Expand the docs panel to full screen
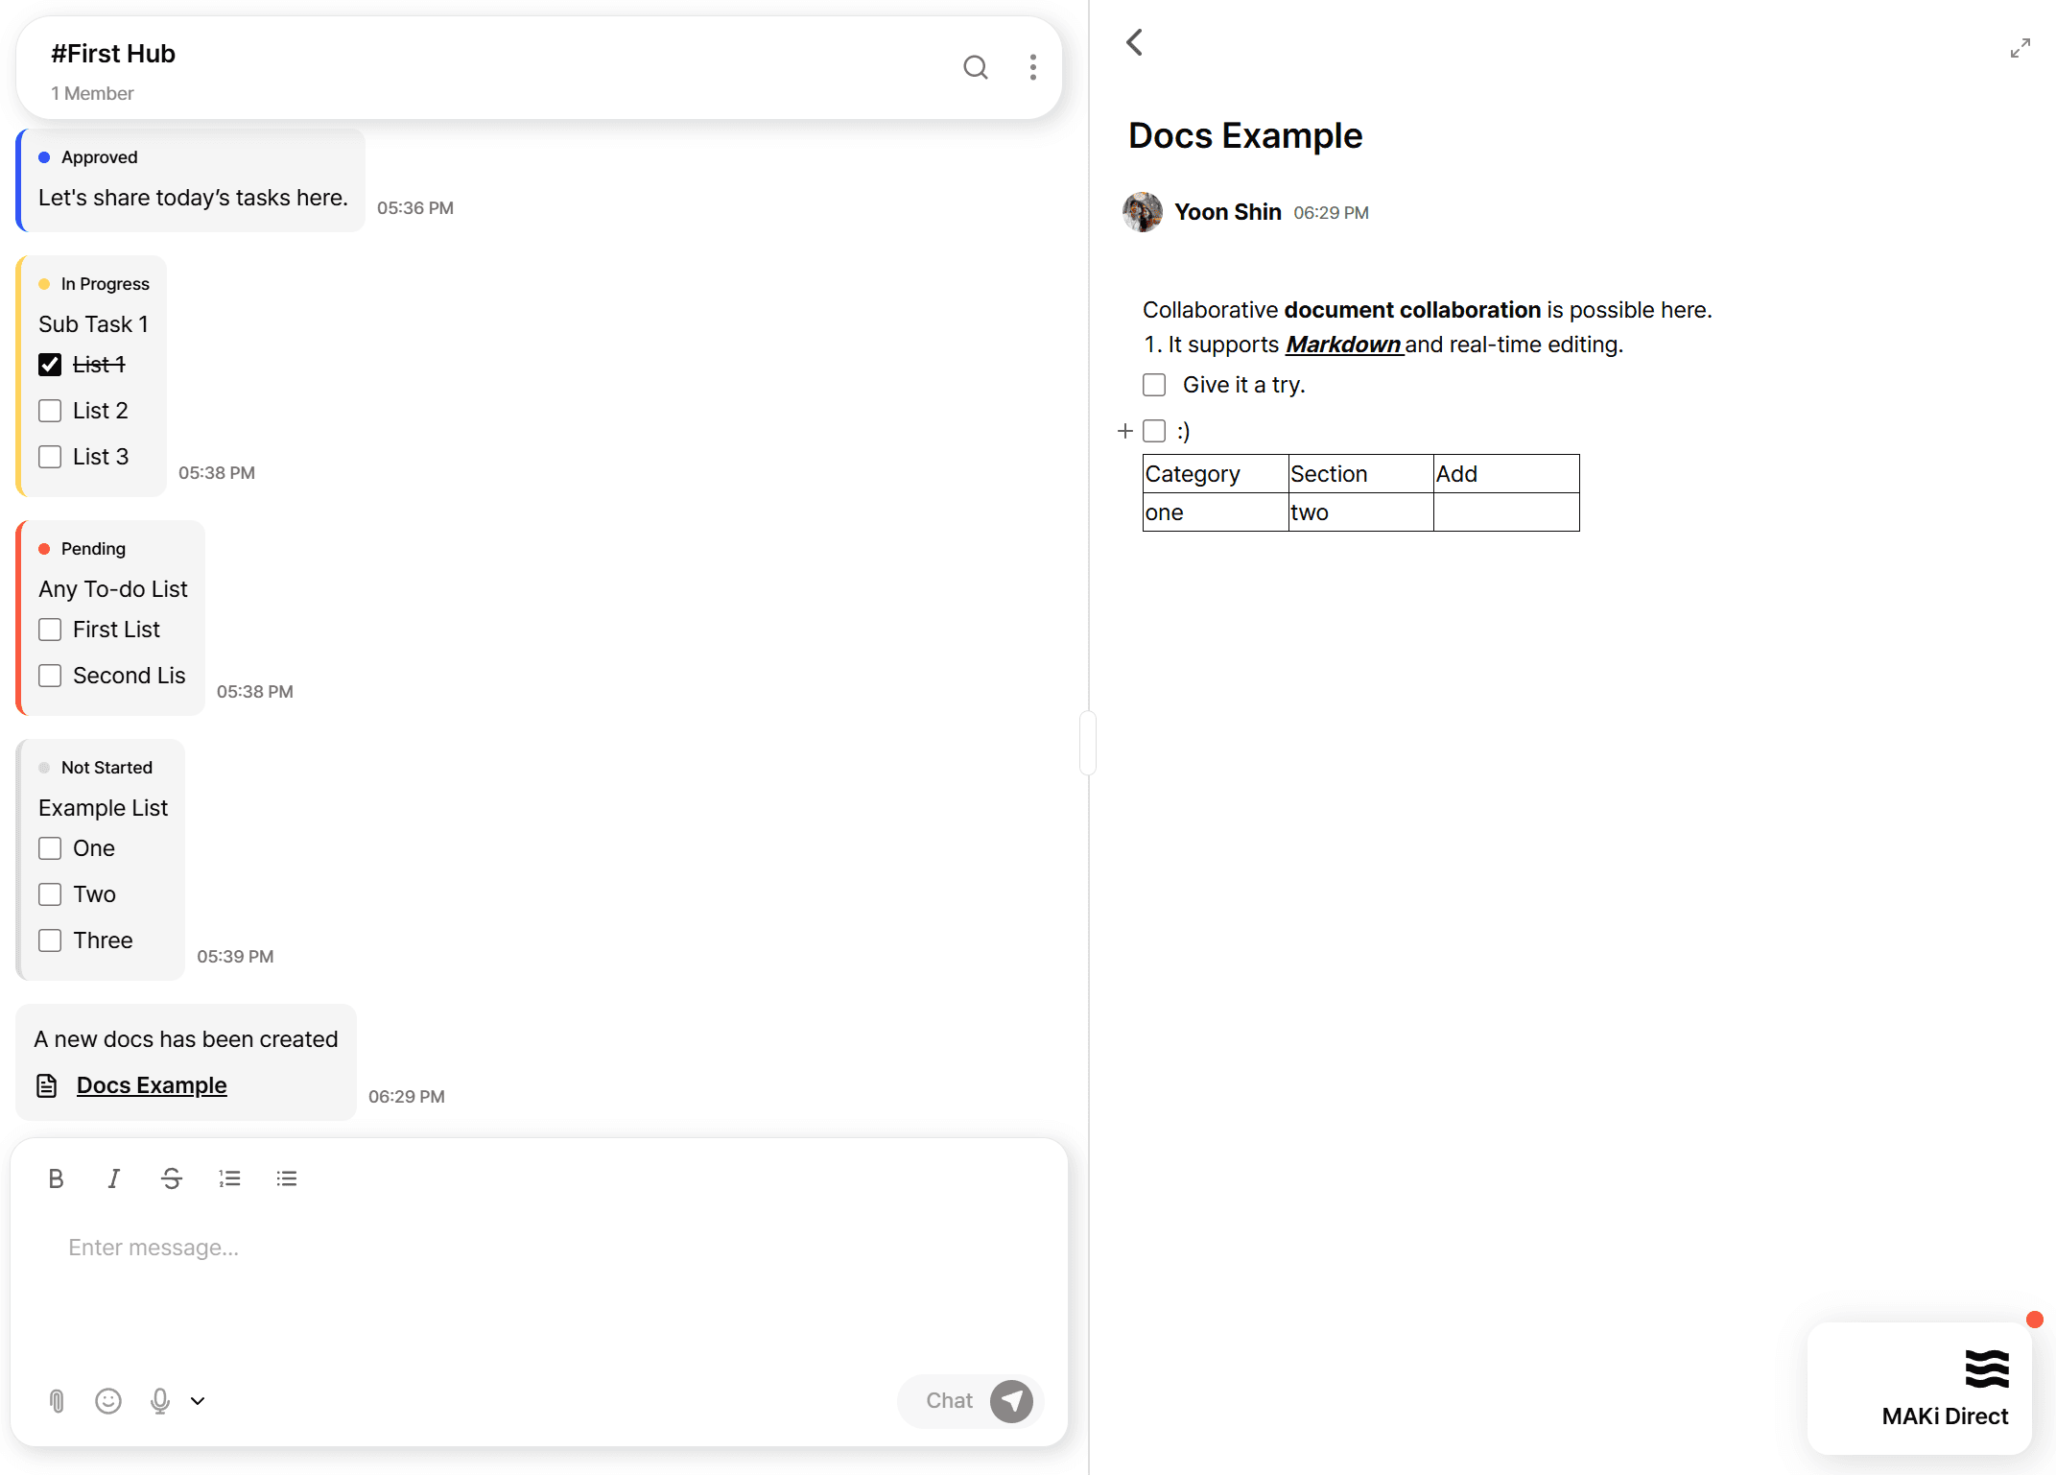The image size is (2056, 1475). pyautogui.click(x=2020, y=48)
